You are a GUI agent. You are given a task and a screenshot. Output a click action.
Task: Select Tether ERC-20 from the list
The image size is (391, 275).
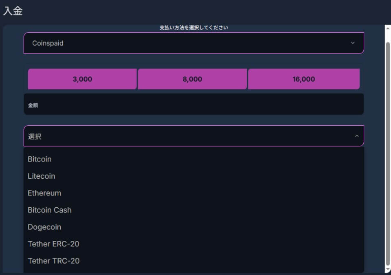click(194, 244)
